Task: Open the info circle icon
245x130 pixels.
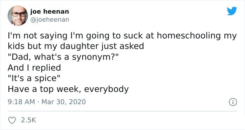Action: tap(233, 102)
